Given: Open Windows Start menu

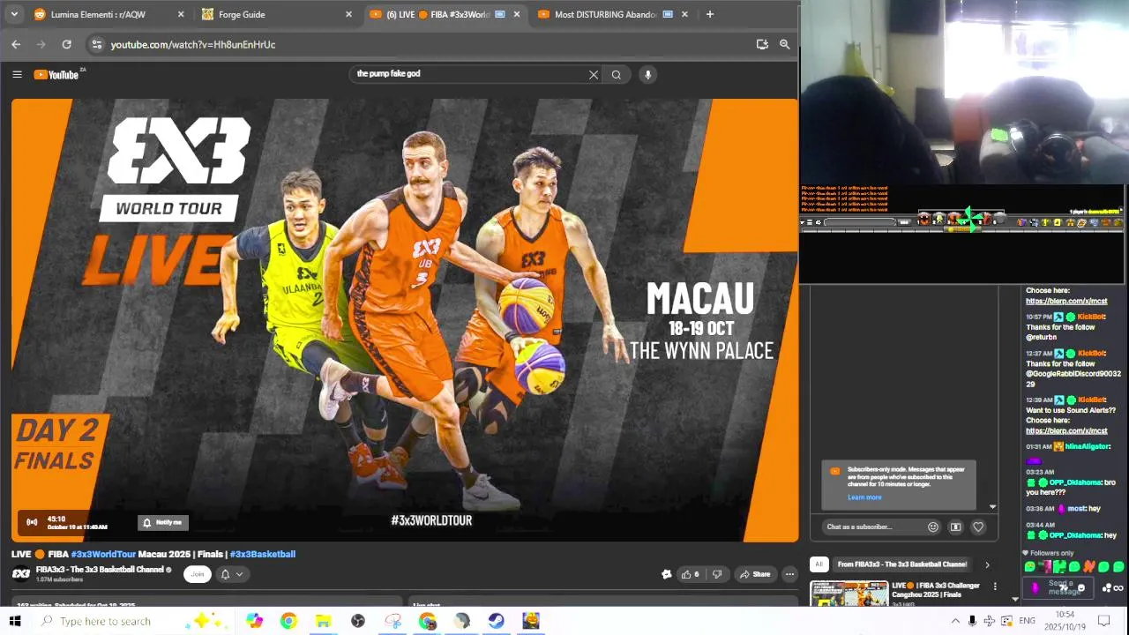Looking at the screenshot, I should [15, 621].
